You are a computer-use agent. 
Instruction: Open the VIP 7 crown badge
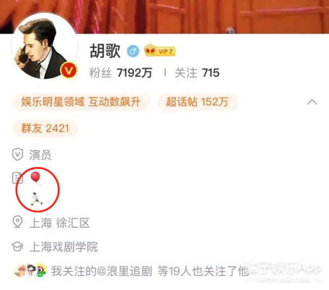pos(160,50)
